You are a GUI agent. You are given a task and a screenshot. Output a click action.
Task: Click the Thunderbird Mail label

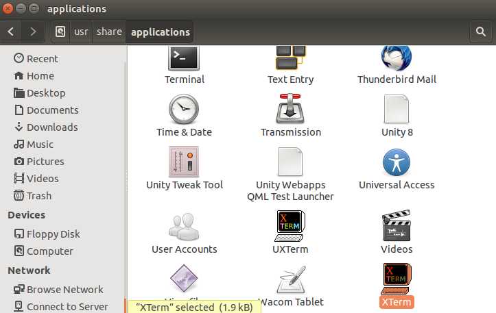coord(397,79)
